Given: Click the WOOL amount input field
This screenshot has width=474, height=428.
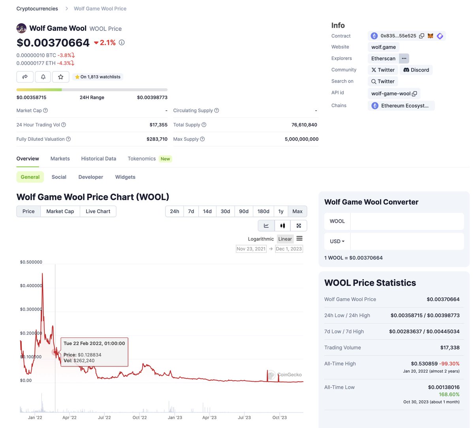Looking at the screenshot, I should click(407, 221).
